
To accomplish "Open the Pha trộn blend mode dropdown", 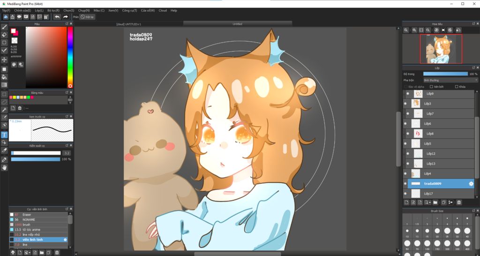I will click(450, 80).
